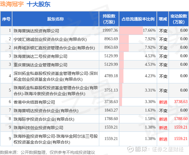The image size is (189, 155).
Task: Click red change 1559.21 for 珠海铧盈投资
Action: click(x=181, y=139)
